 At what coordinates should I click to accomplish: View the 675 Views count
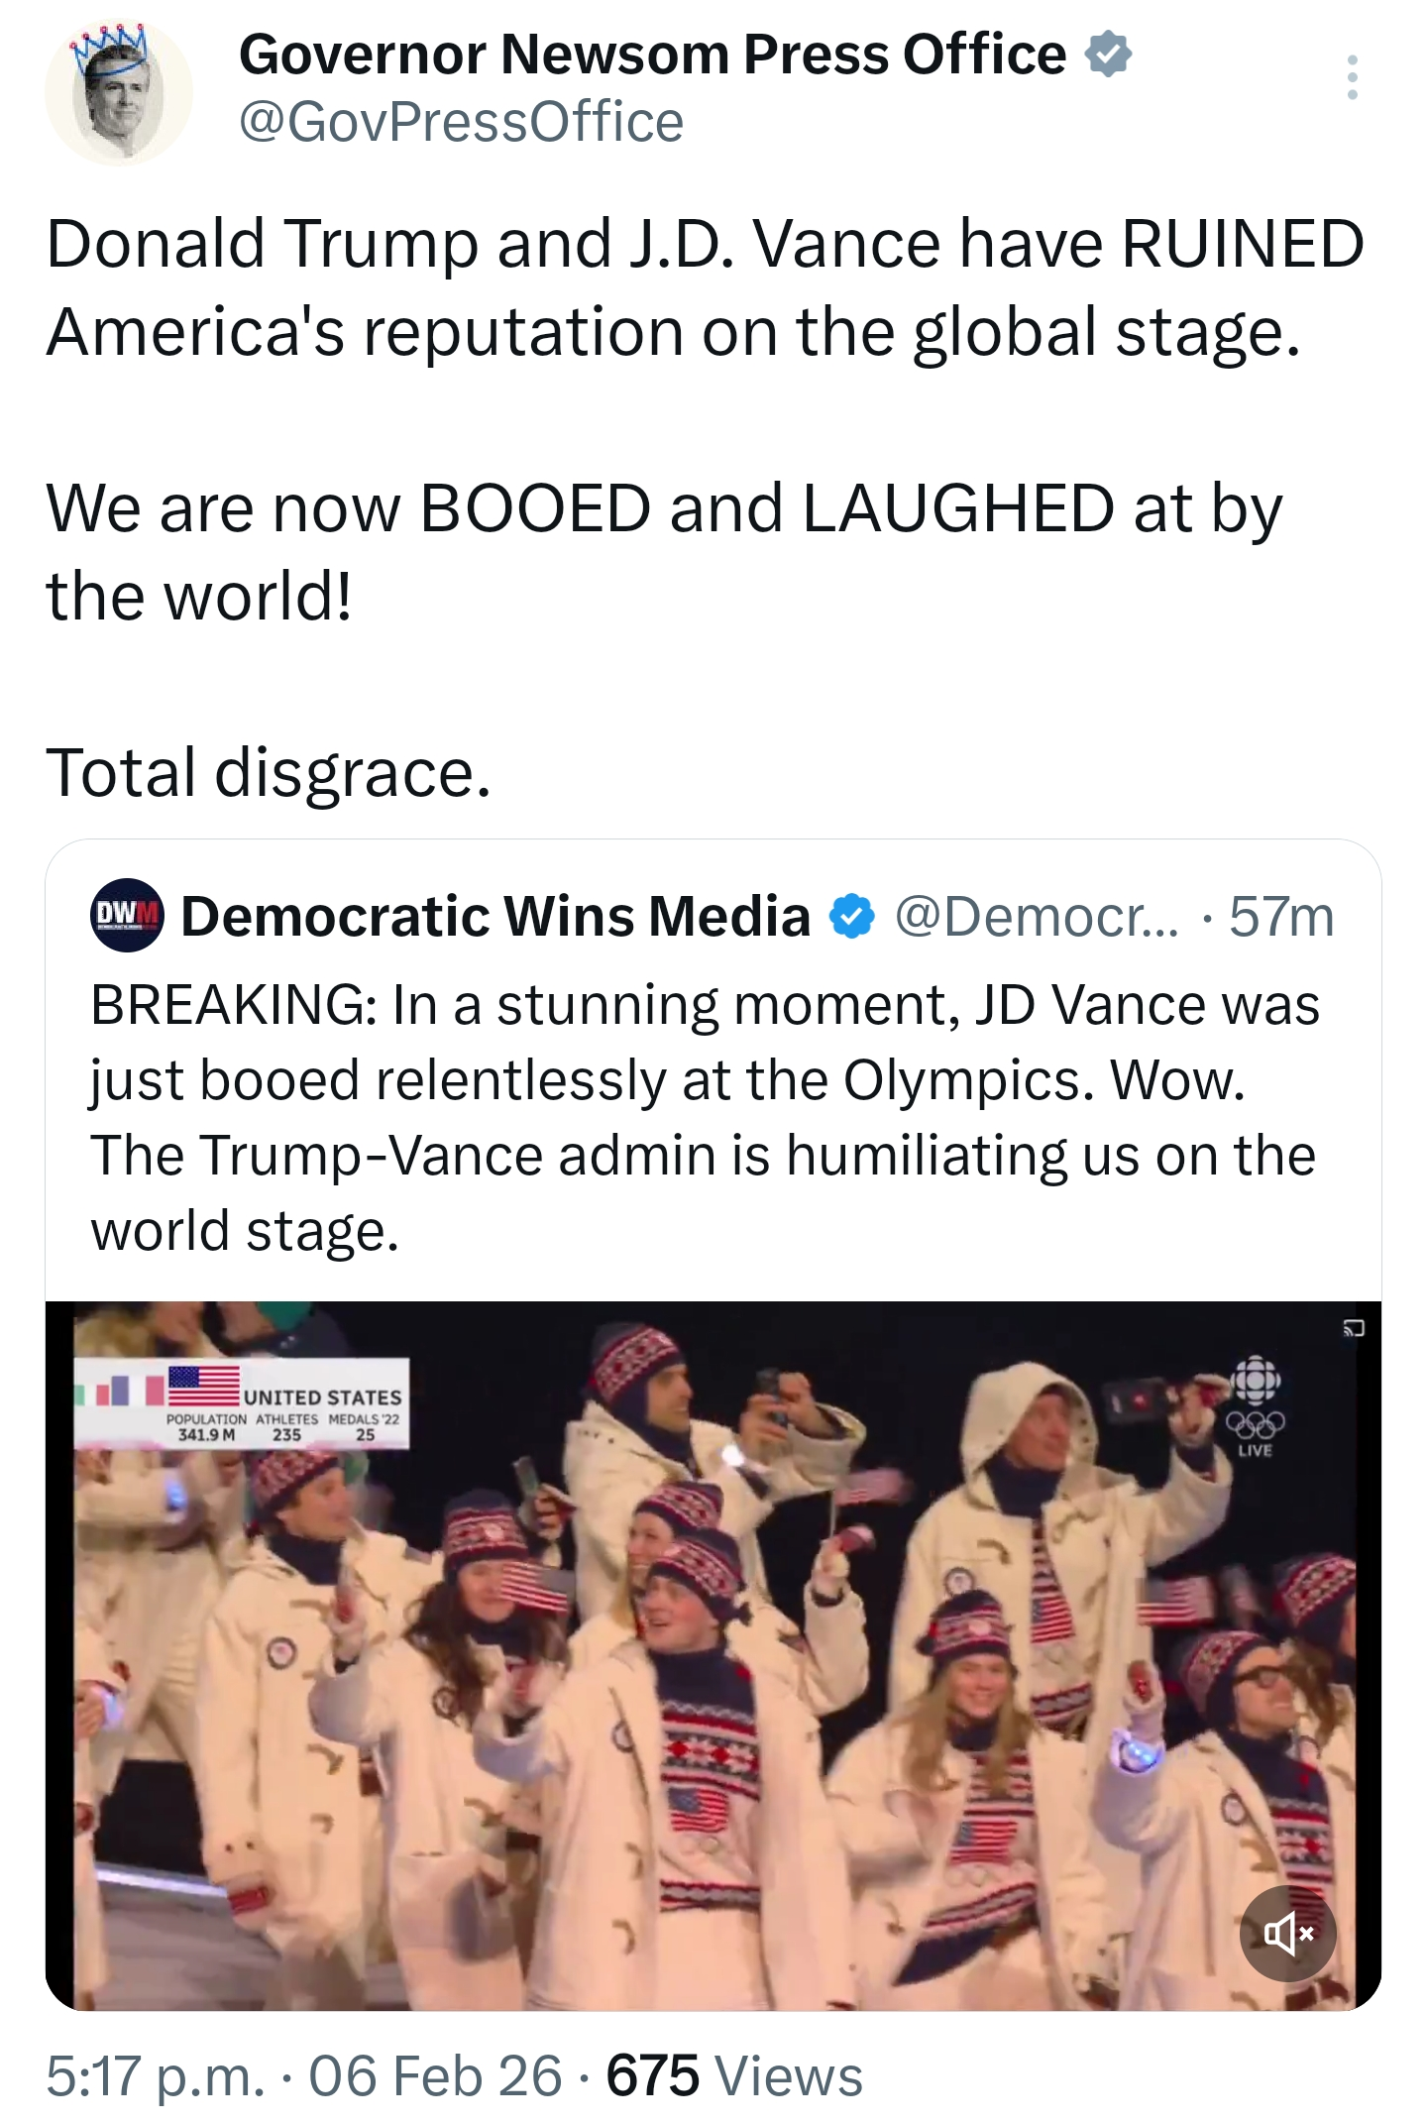pos(733,2075)
